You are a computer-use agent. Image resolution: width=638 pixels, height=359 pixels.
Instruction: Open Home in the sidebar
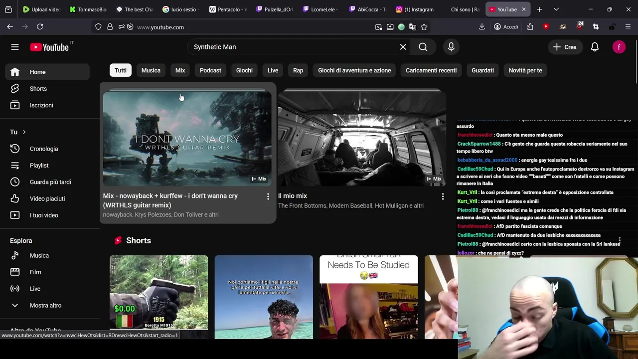pyautogui.click(x=47, y=72)
